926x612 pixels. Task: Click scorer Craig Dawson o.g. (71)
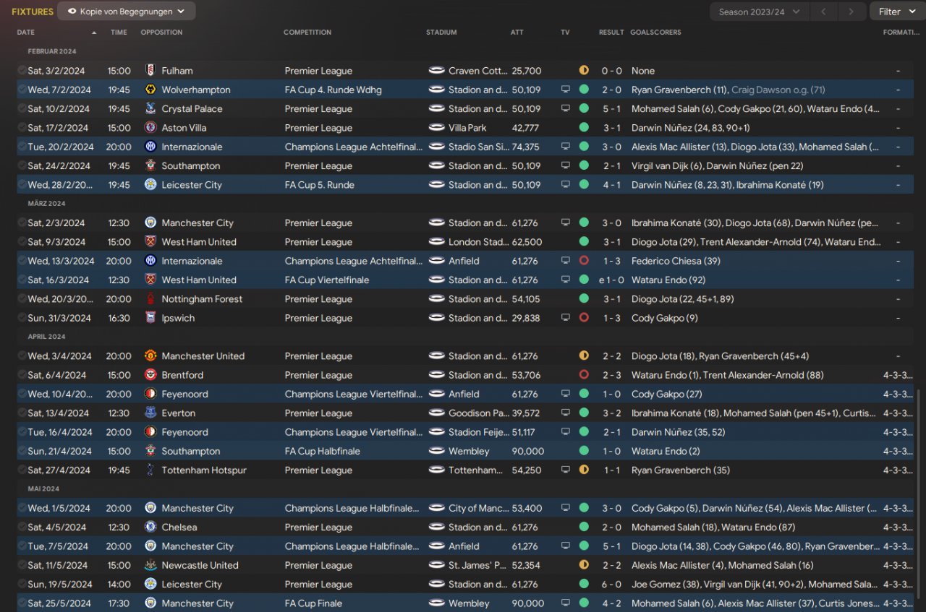click(x=778, y=90)
